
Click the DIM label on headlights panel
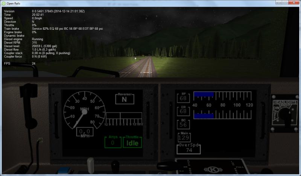pyautogui.click(x=277, y=108)
